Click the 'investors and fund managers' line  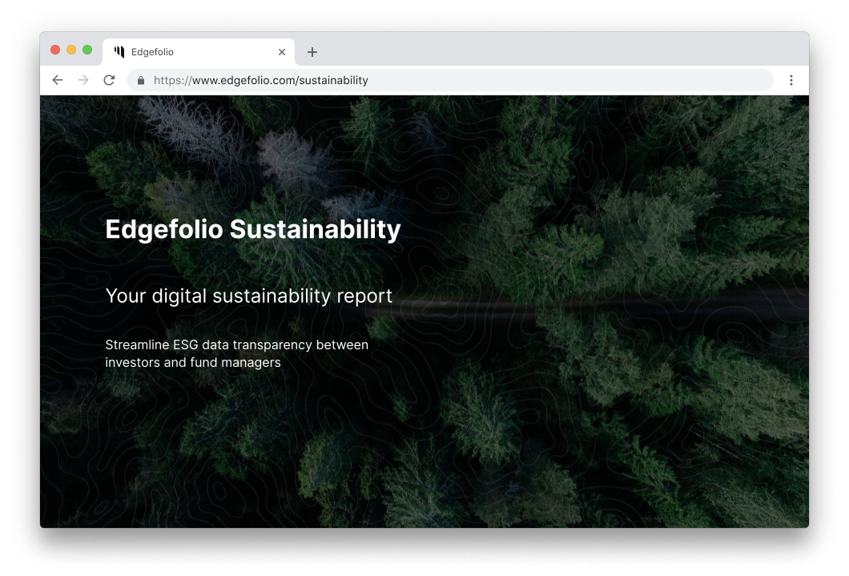[193, 363]
